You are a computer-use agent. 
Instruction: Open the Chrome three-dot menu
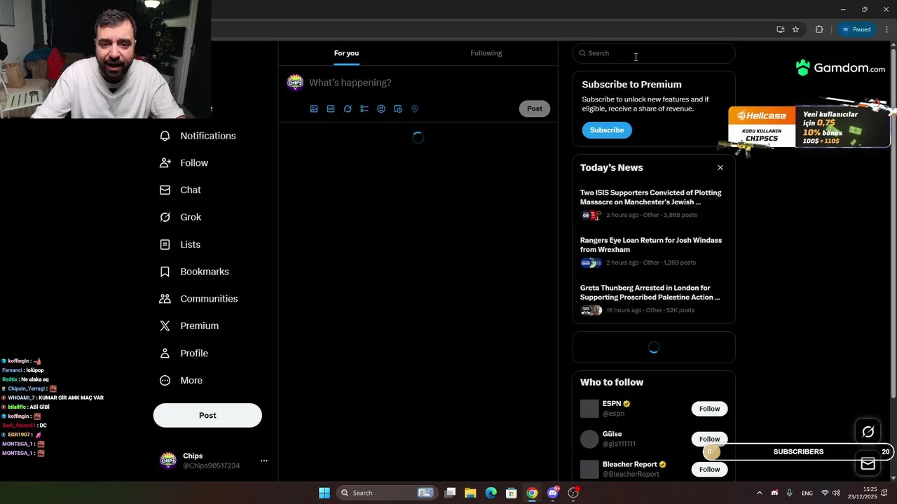tap(886, 29)
